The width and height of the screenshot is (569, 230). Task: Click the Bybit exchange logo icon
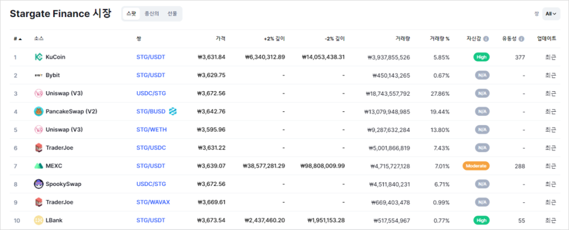38,75
